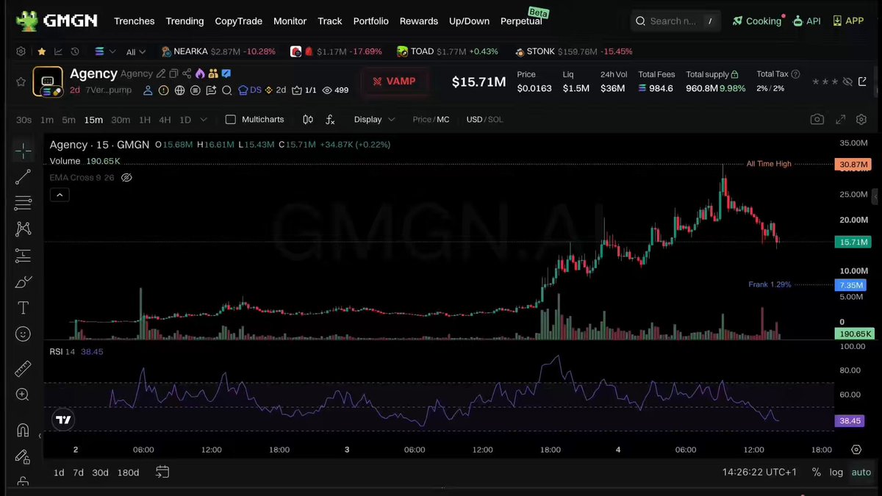
Task: Select the trend line drawing tool
Action: [23, 176]
